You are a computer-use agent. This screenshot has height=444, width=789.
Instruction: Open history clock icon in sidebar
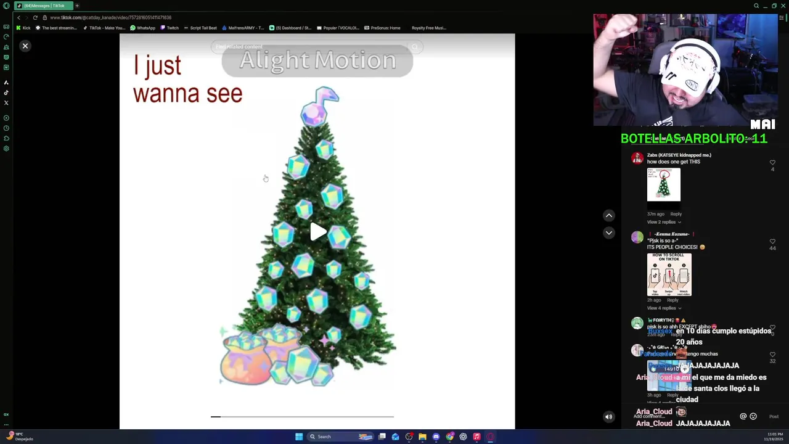click(x=6, y=128)
